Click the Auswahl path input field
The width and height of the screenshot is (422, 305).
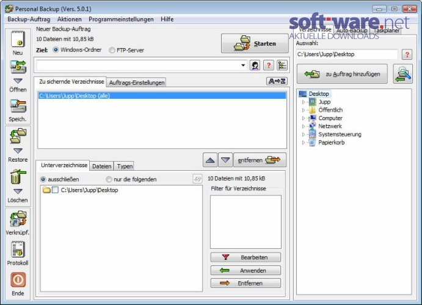point(347,54)
